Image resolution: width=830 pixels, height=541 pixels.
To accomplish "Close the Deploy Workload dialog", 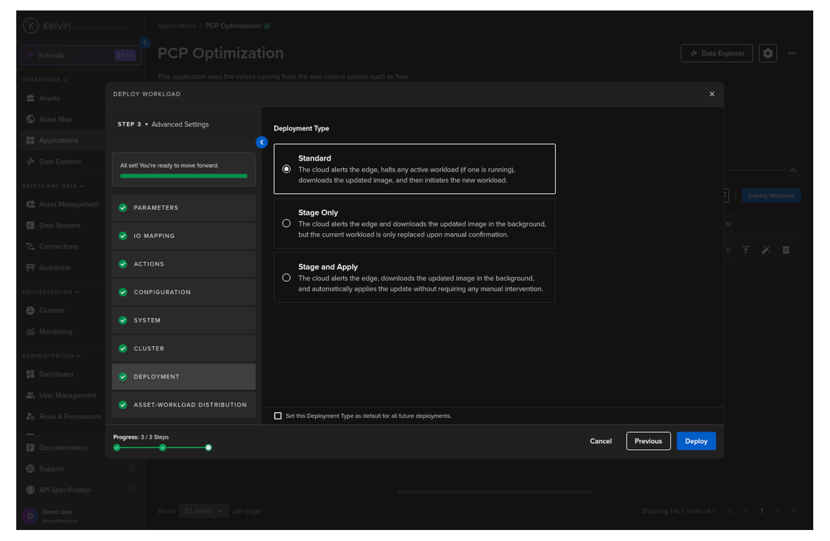I will point(712,94).
